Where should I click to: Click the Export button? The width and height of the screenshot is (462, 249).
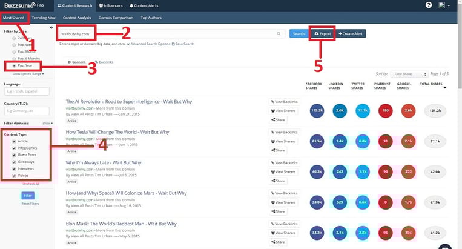coord(322,33)
